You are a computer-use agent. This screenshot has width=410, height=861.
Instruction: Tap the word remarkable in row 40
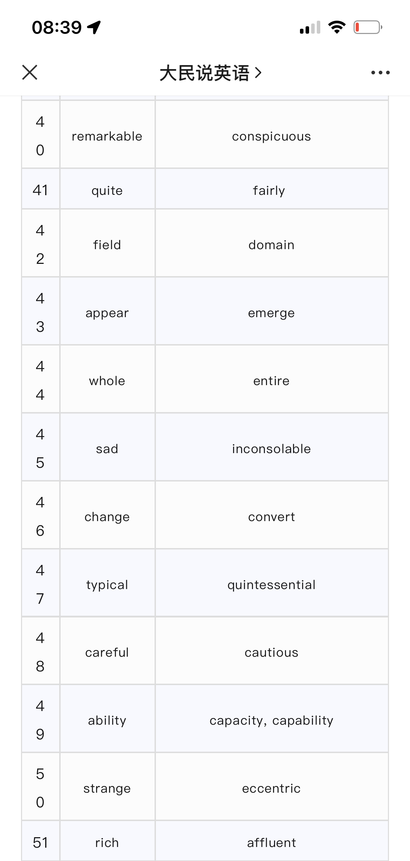coord(107,136)
